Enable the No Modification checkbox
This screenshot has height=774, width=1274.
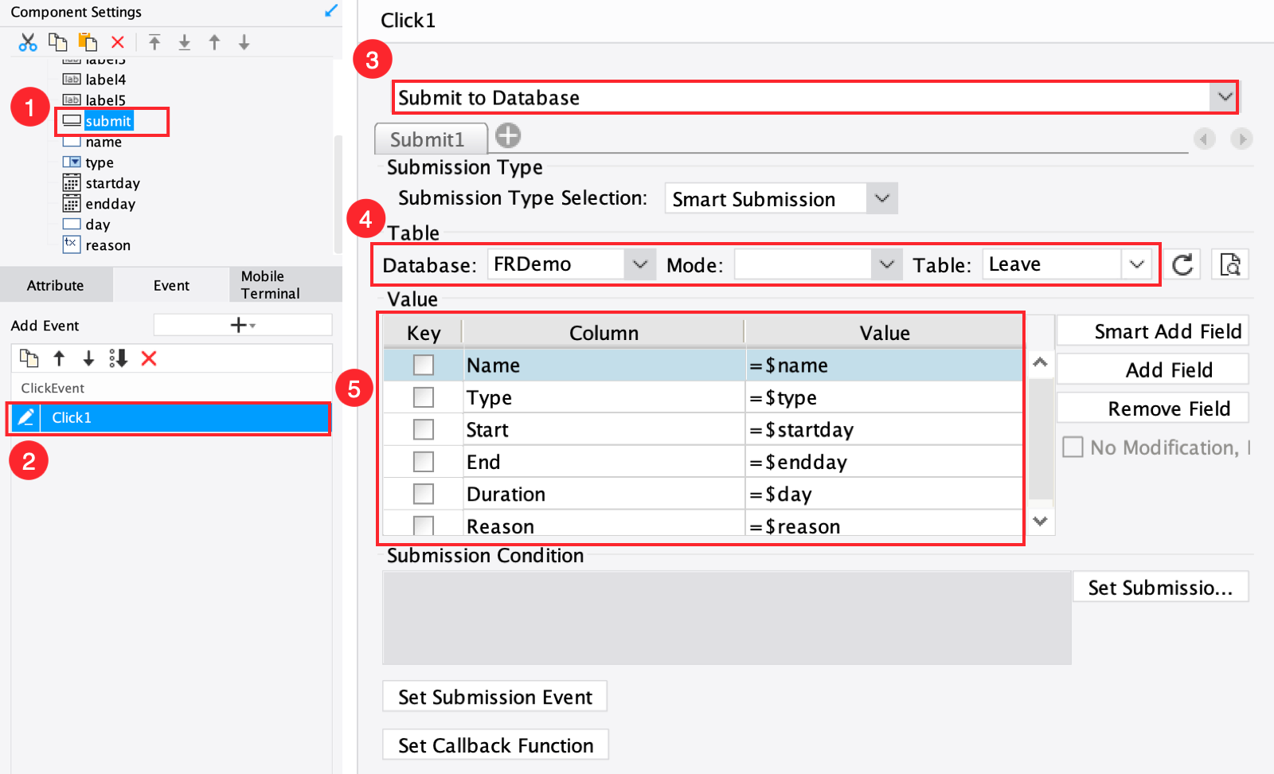pos(1073,447)
